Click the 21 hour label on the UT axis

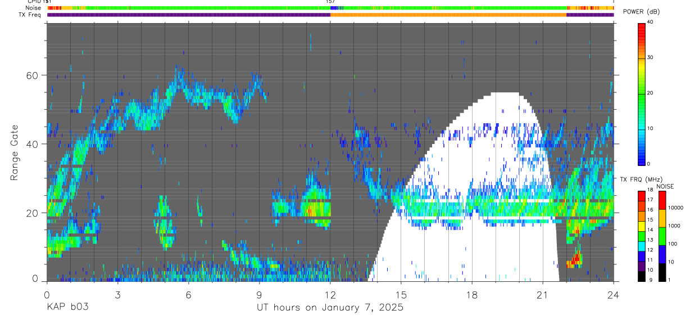tap(543, 294)
